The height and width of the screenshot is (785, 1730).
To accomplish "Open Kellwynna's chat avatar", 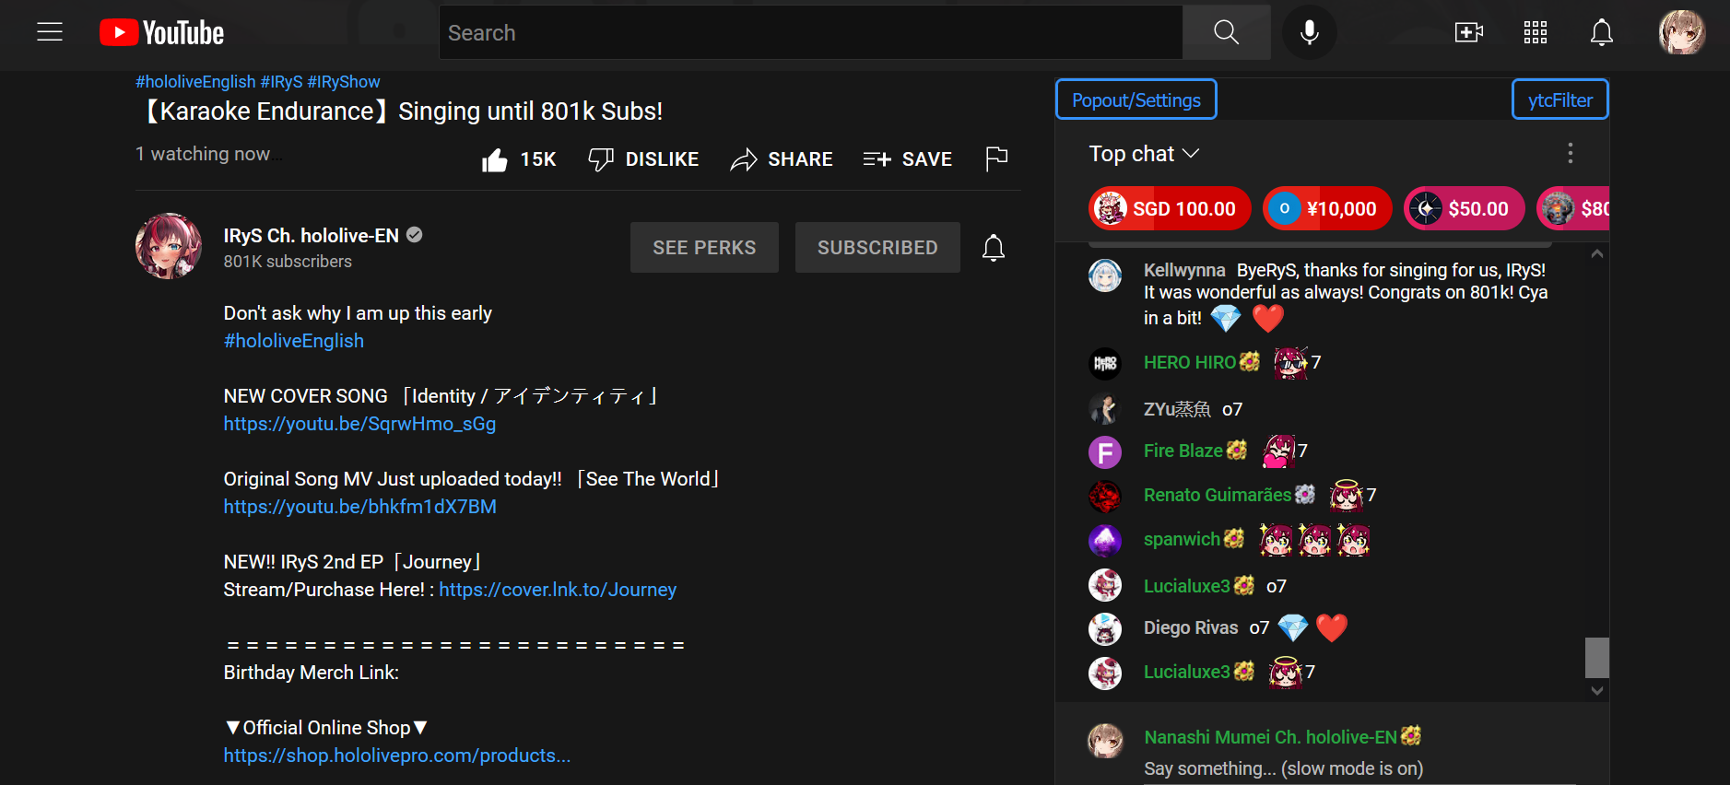I will click(1105, 275).
